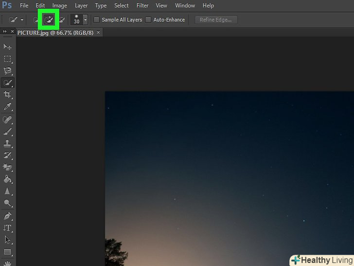
Task: Open the Filter menu
Action: (x=142, y=5)
